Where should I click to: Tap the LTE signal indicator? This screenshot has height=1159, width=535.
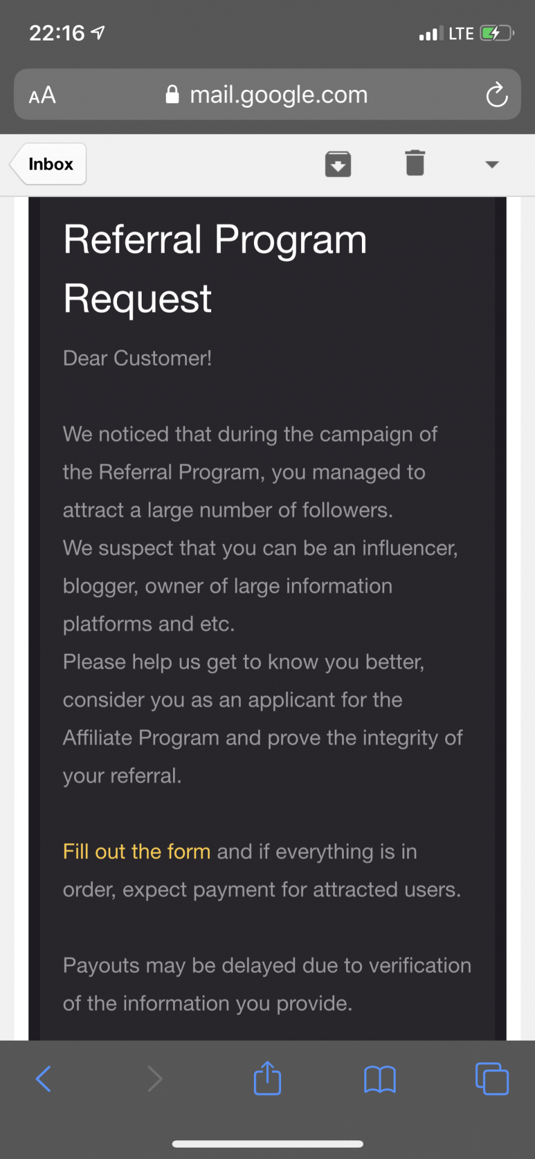461,34
